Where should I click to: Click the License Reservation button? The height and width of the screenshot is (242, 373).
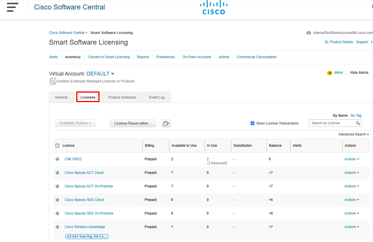point(133,123)
